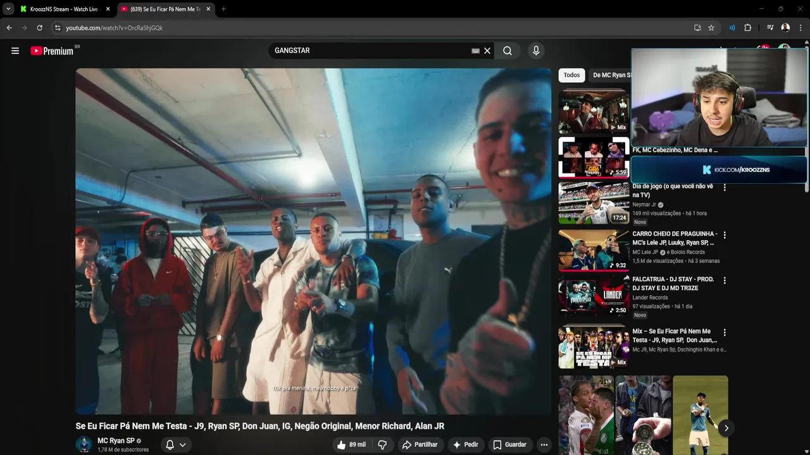Close the YouTube video tab
This screenshot has height=455, width=810.
tap(208, 9)
